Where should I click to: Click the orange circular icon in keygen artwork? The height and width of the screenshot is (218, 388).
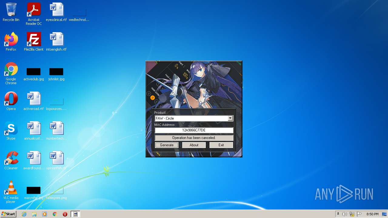pyautogui.click(x=152, y=97)
